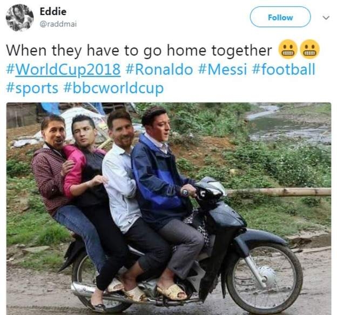Click Eddie's profile avatar picture
337x315 pixels.
[x=19, y=18]
